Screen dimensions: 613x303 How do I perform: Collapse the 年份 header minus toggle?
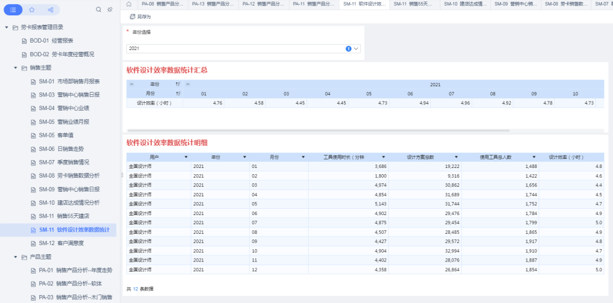coord(132,84)
